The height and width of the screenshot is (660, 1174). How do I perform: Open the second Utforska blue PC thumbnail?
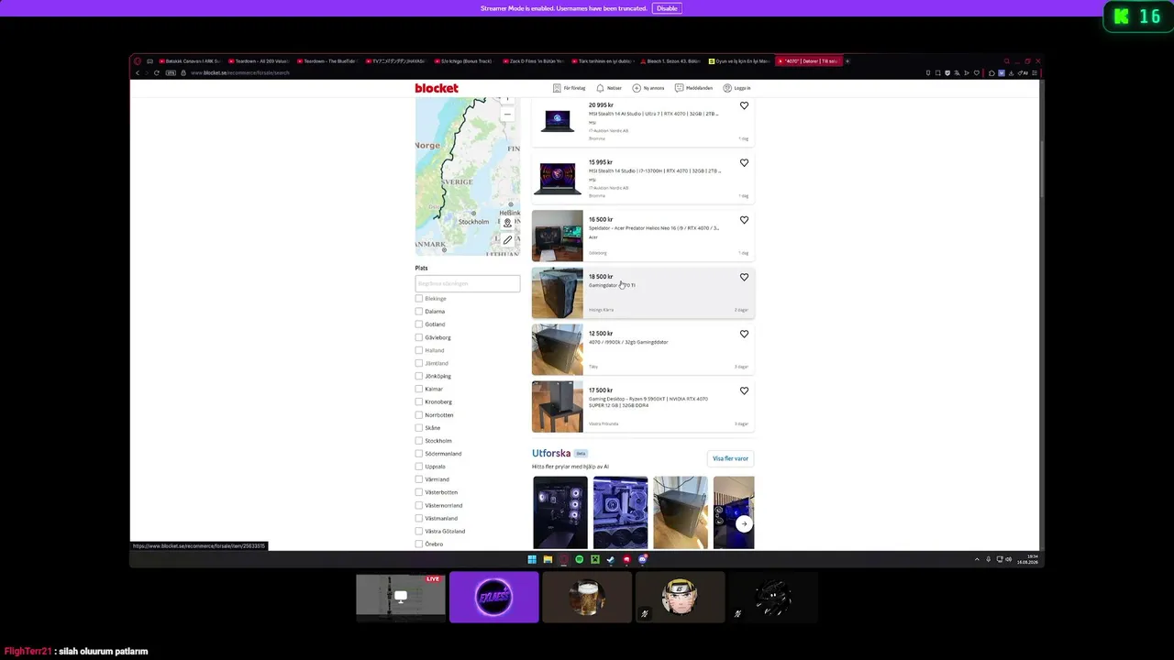tap(620, 512)
